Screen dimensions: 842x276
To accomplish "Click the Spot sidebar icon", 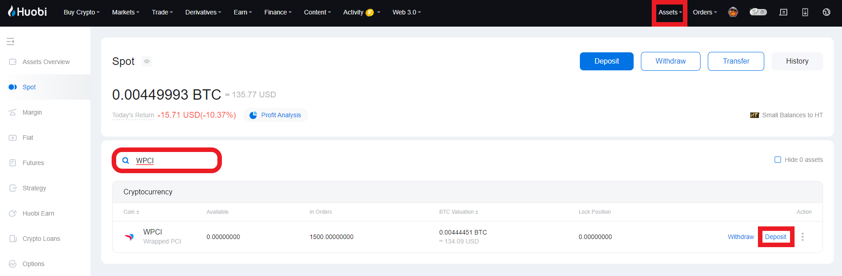I will coord(13,87).
